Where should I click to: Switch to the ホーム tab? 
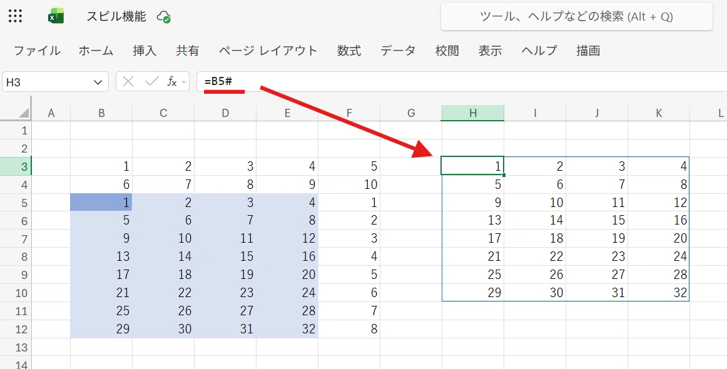(96, 51)
